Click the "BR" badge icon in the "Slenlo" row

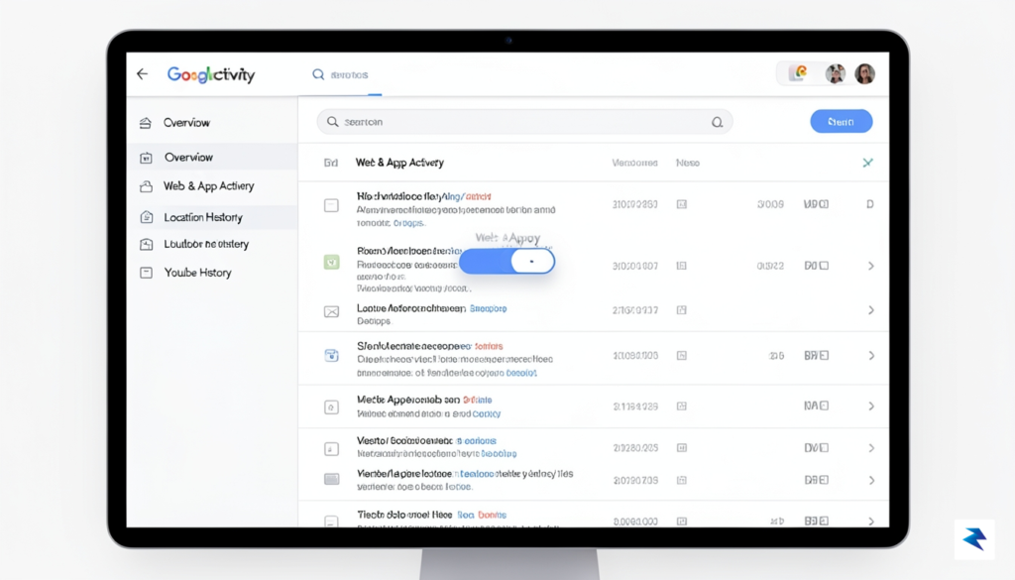[817, 355]
